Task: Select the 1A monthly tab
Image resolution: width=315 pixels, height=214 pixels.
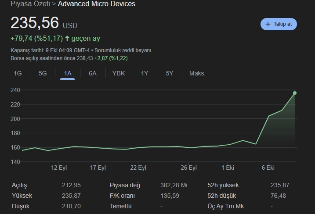Action: click(68, 73)
